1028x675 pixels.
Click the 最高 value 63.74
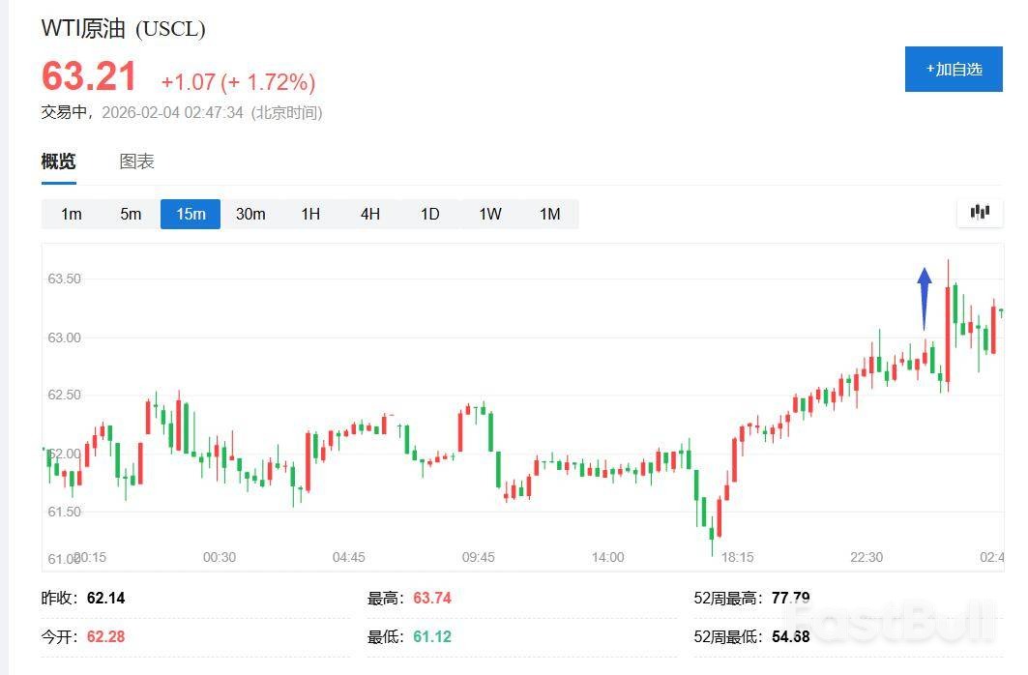coord(432,598)
